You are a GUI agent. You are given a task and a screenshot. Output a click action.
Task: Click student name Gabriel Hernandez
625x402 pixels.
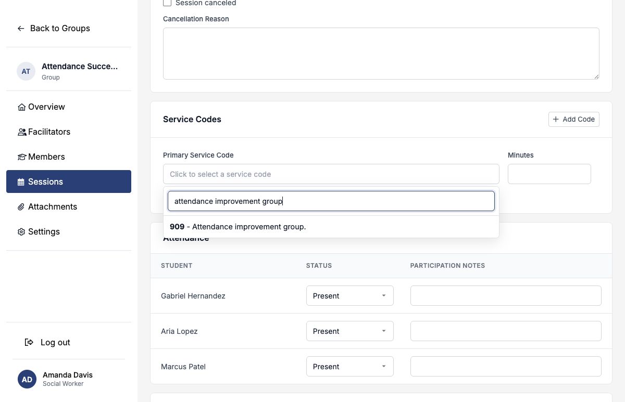[193, 296]
